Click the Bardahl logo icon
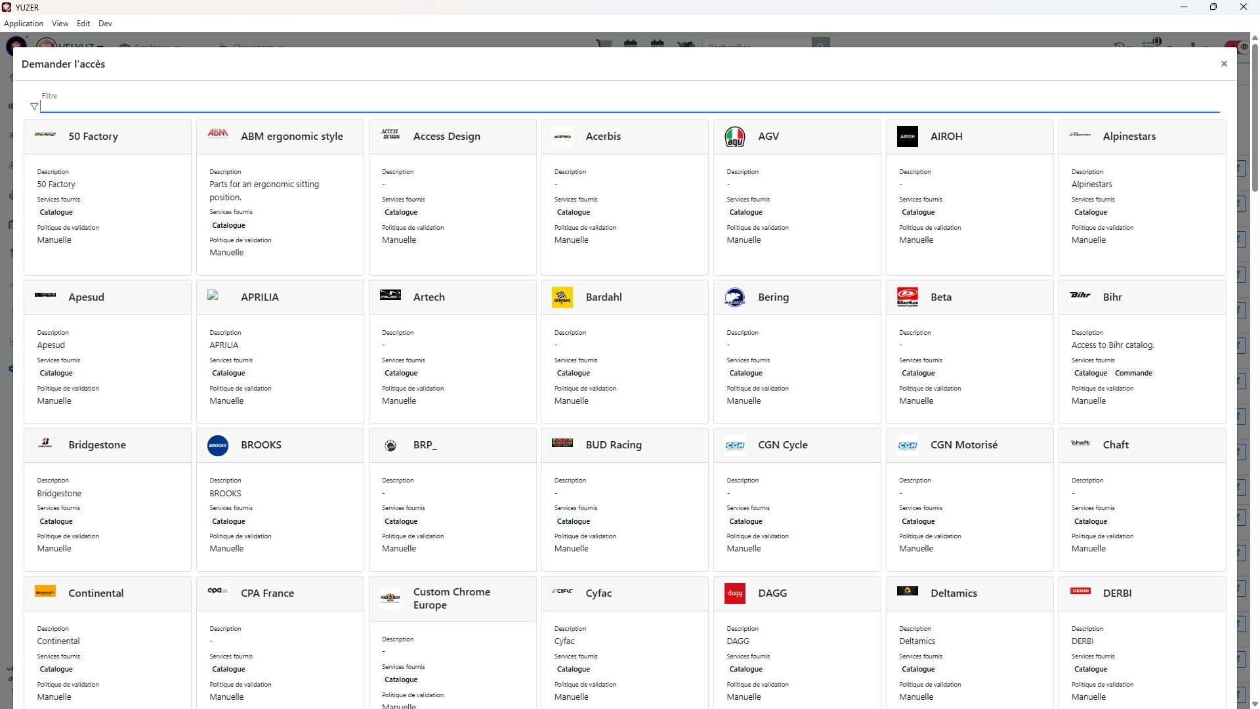This screenshot has width=1260, height=709. point(562,297)
